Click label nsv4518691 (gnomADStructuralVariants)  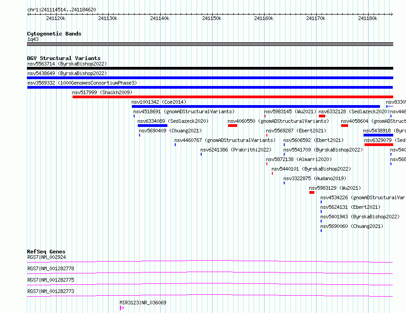point(184,111)
